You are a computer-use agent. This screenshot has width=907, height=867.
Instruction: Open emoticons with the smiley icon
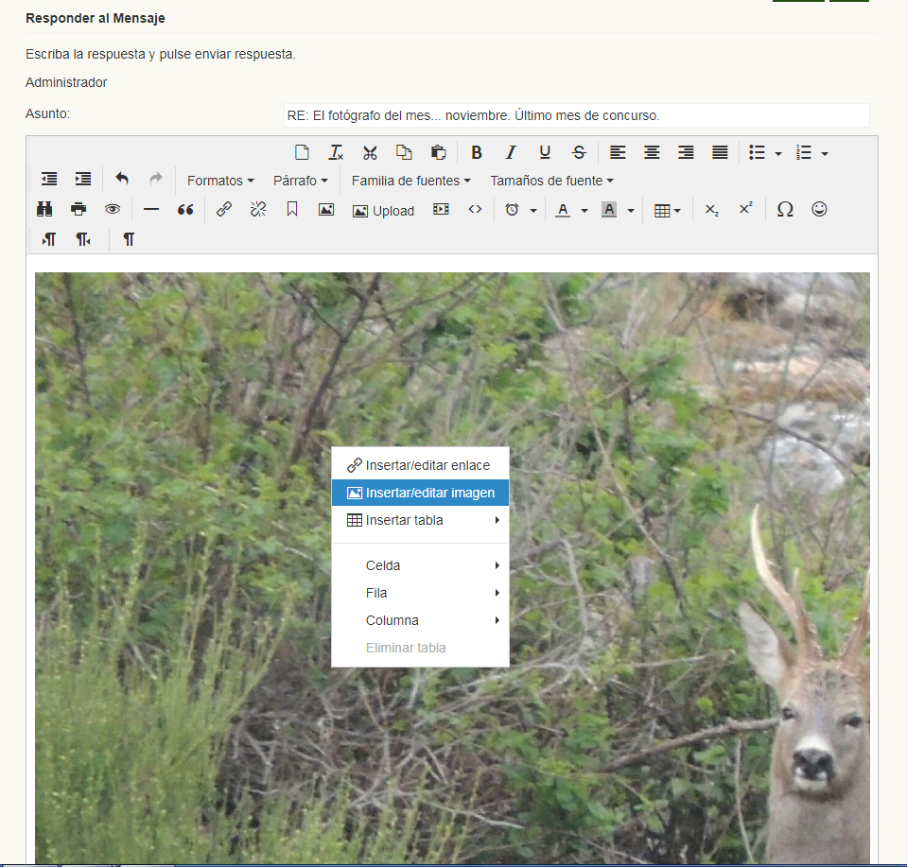click(x=819, y=209)
